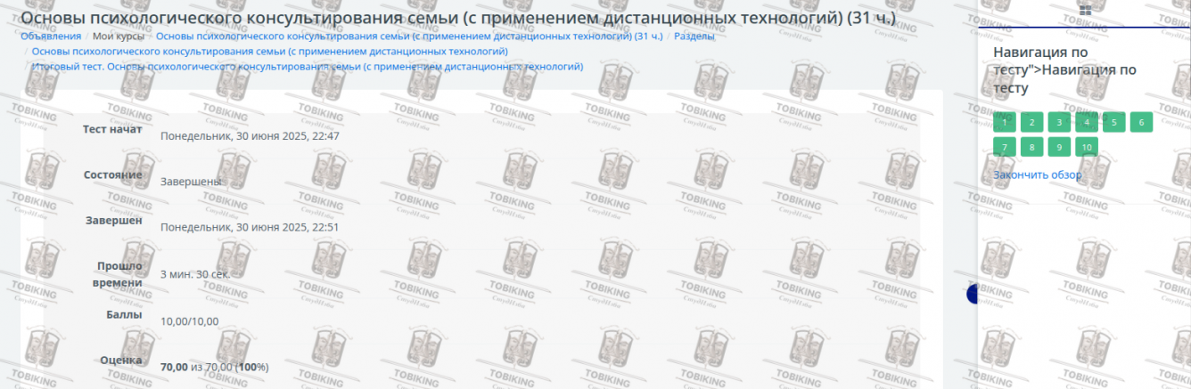
Task: Select the "70,00 из 70,00 (100%)" grade value
Action: (x=214, y=367)
